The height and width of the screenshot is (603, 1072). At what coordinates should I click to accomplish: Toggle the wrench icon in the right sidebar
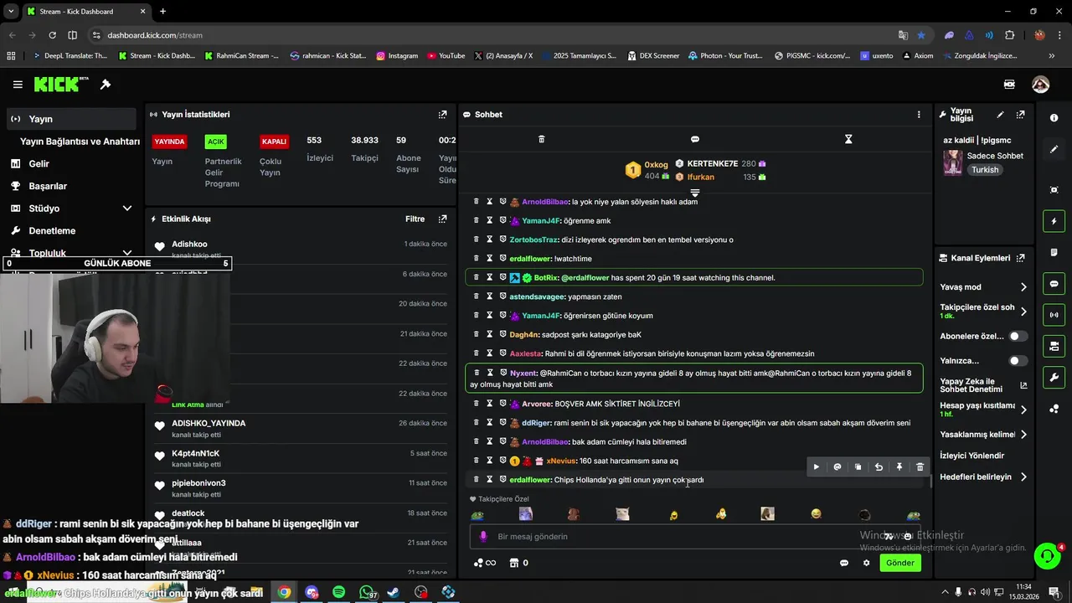tap(1054, 378)
